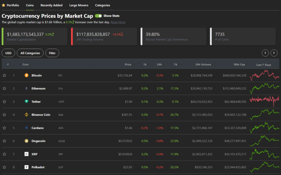281x175 pixels.
Task: Star the Polkadot row
Action: coord(4,167)
